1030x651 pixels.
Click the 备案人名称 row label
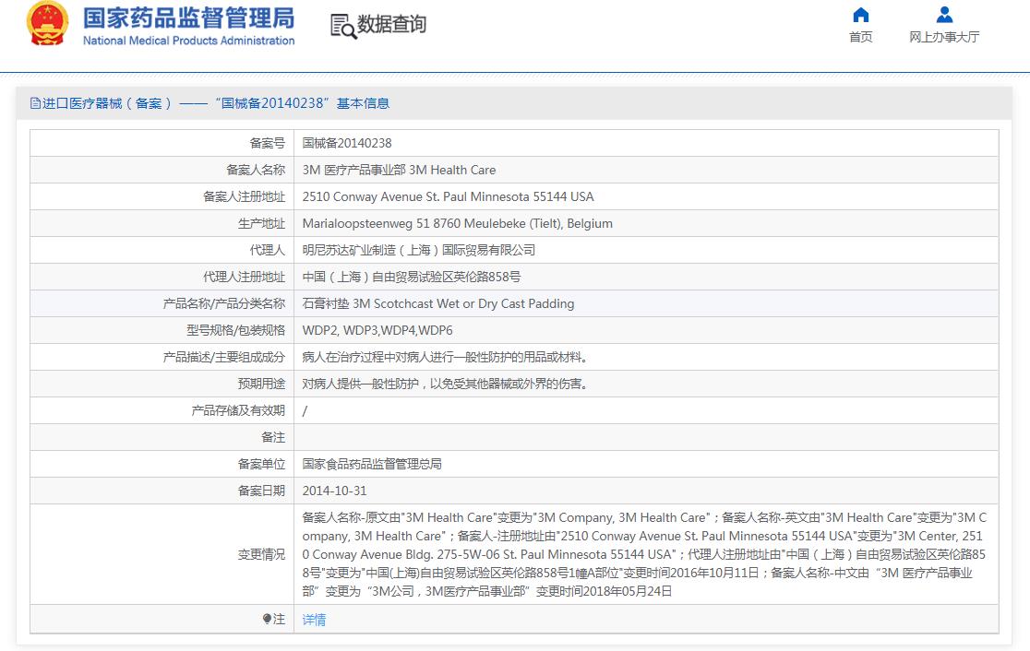click(256, 170)
